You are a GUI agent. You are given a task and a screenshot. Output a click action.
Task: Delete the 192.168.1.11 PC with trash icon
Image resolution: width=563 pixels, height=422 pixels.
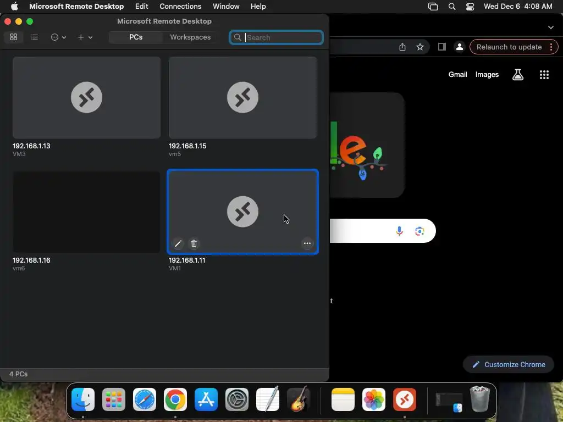point(194,243)
